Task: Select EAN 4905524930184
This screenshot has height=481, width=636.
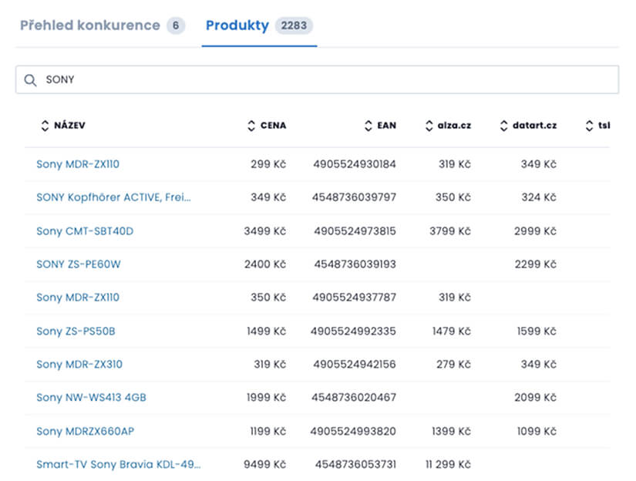Action: coord(355,164)
